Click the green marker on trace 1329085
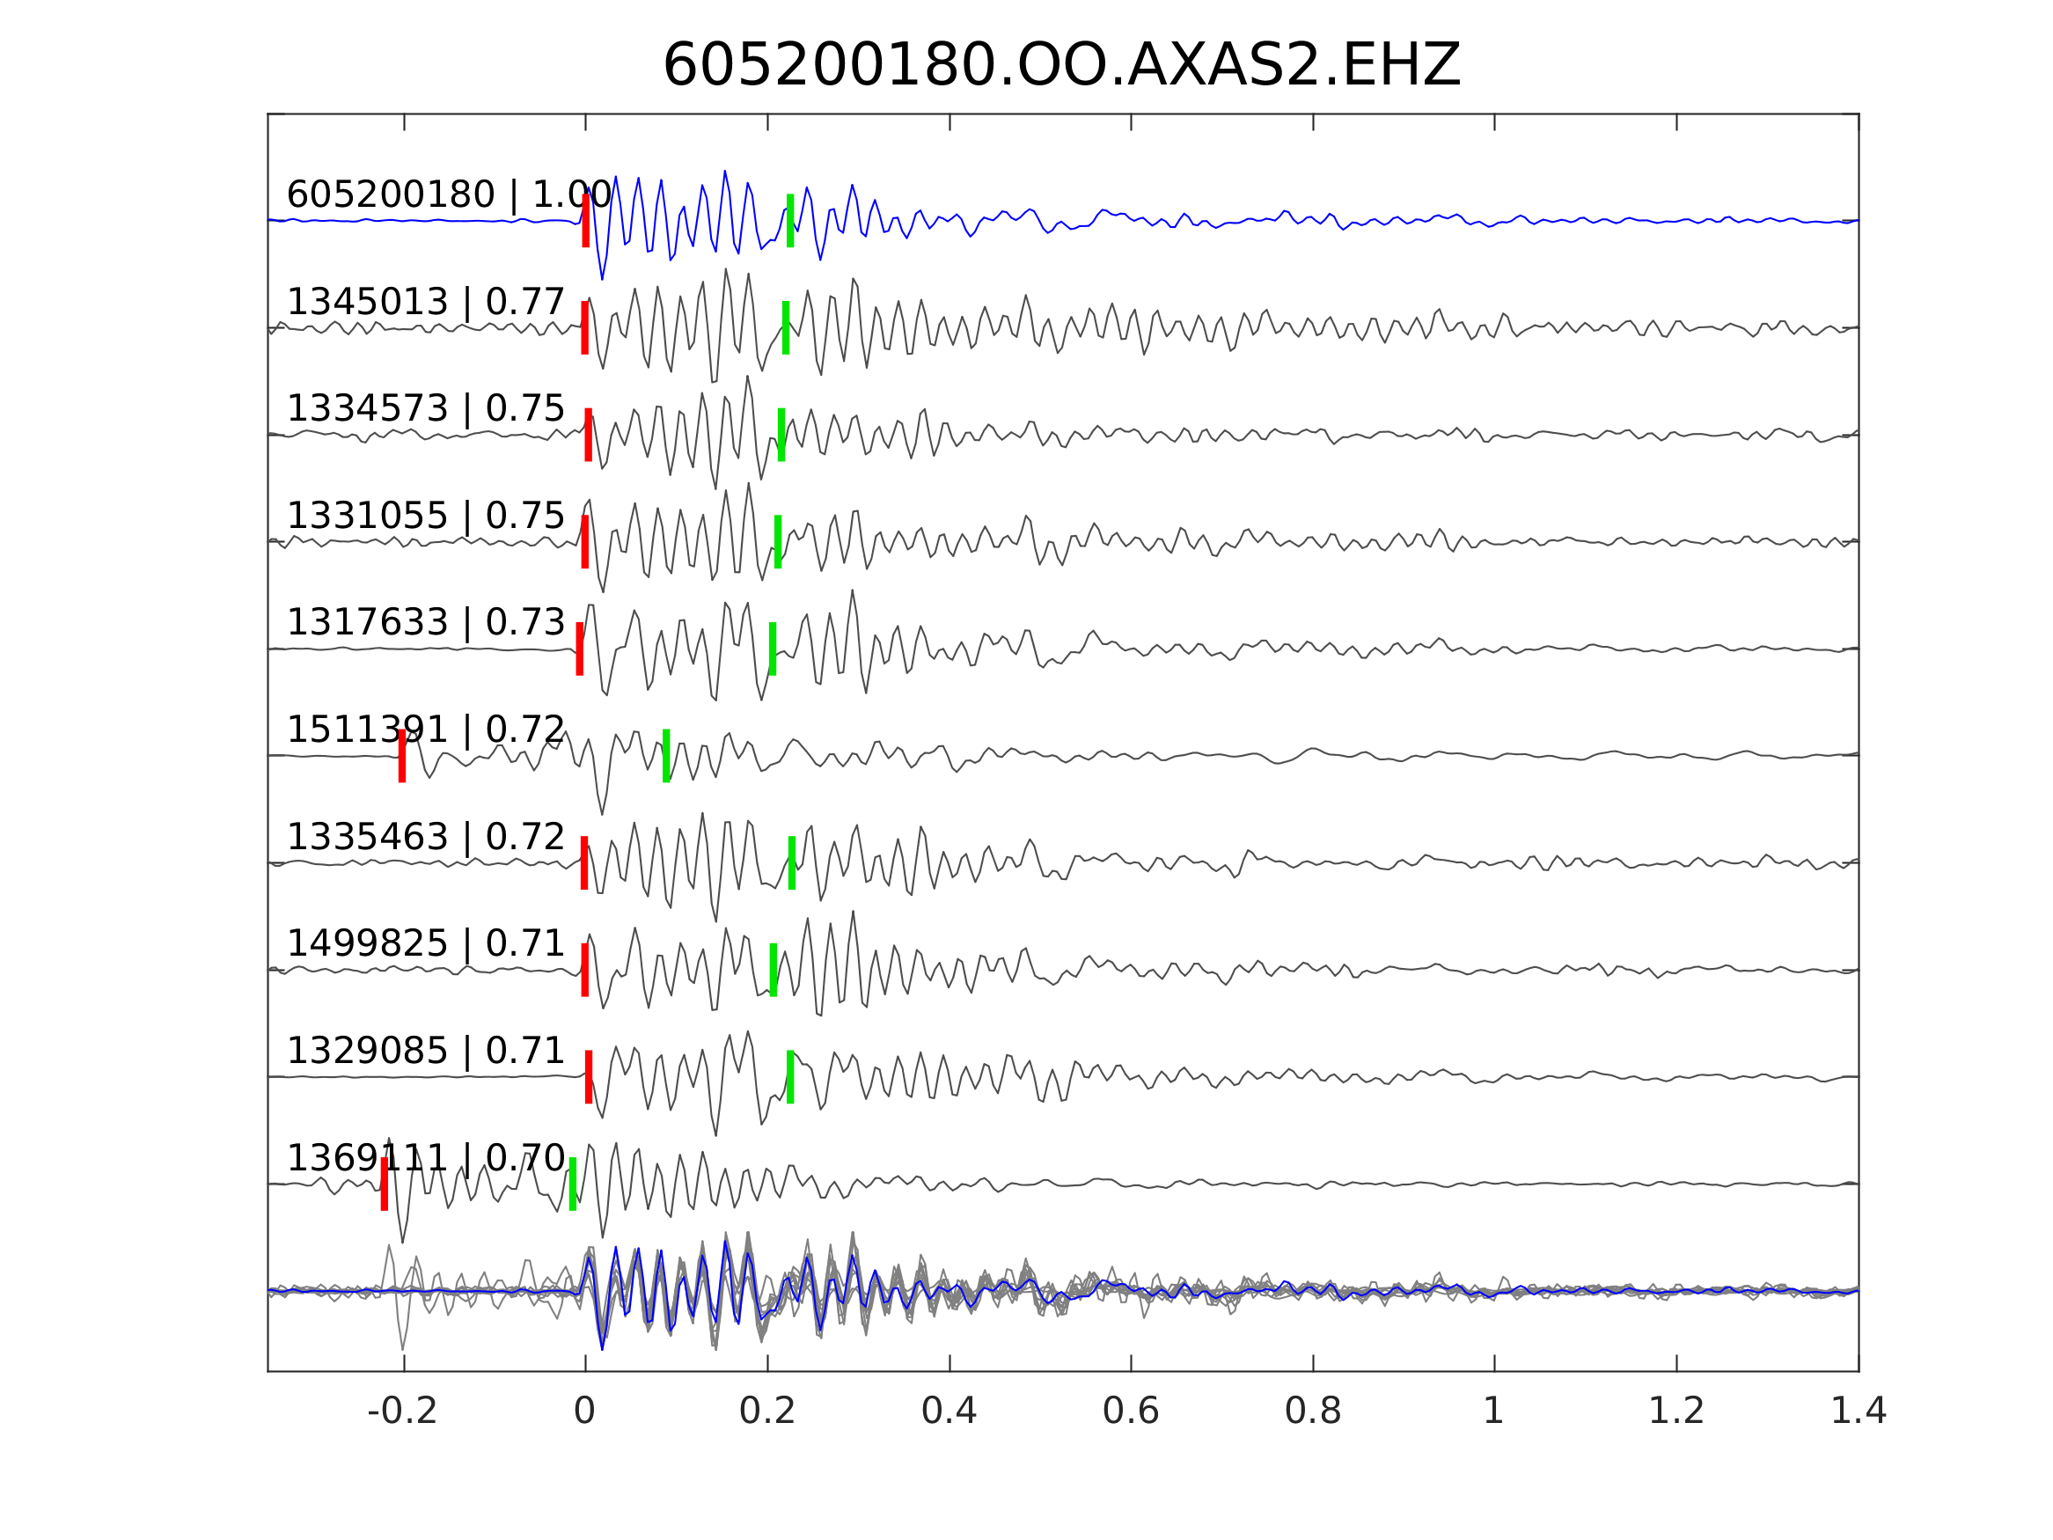 click(790, 1077)
